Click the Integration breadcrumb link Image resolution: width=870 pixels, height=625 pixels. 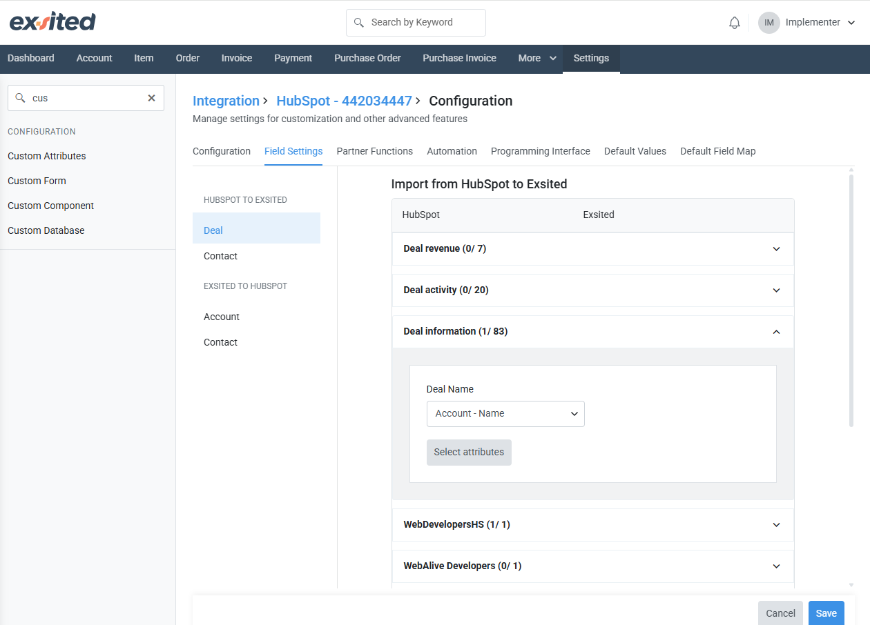[226, 101]
